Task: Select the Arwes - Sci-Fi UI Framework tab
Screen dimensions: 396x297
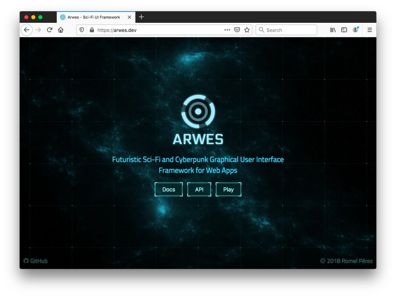Action: [x=96, y=17]
